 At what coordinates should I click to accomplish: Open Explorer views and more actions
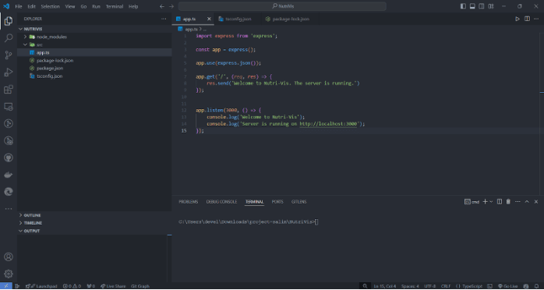[x=164, y=19]
